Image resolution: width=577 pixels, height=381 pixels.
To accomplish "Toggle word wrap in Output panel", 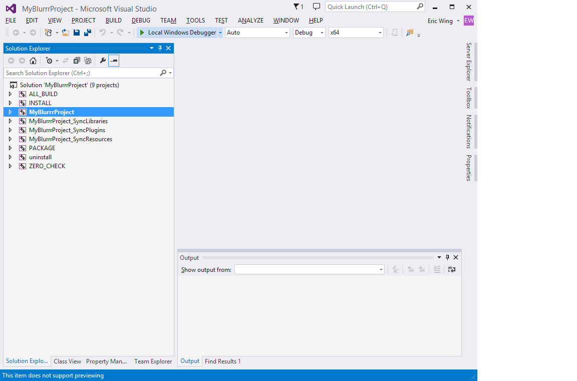I will (x=452, y=269).
